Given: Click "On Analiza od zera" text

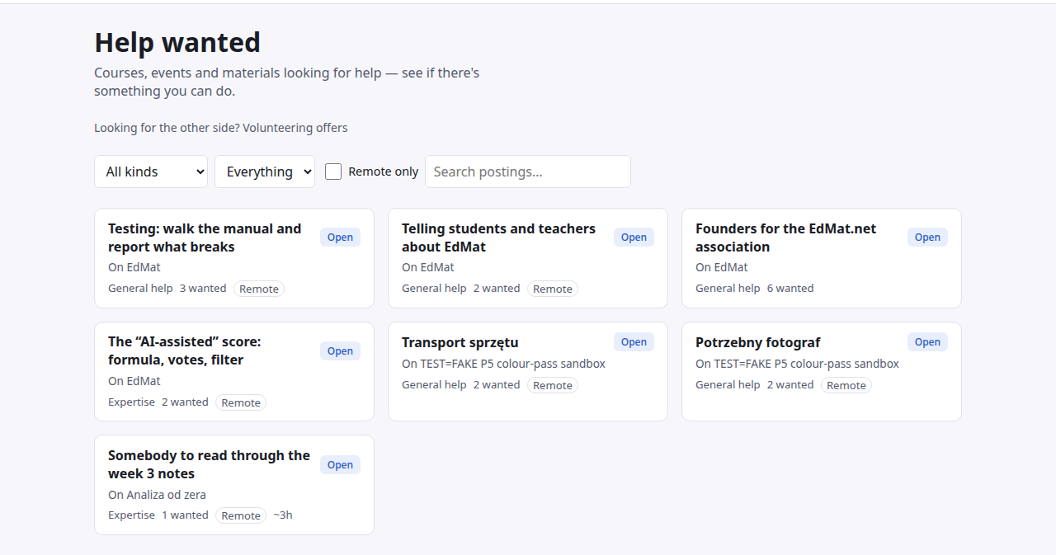Looking at the screenshot, I should coord(157,495).
